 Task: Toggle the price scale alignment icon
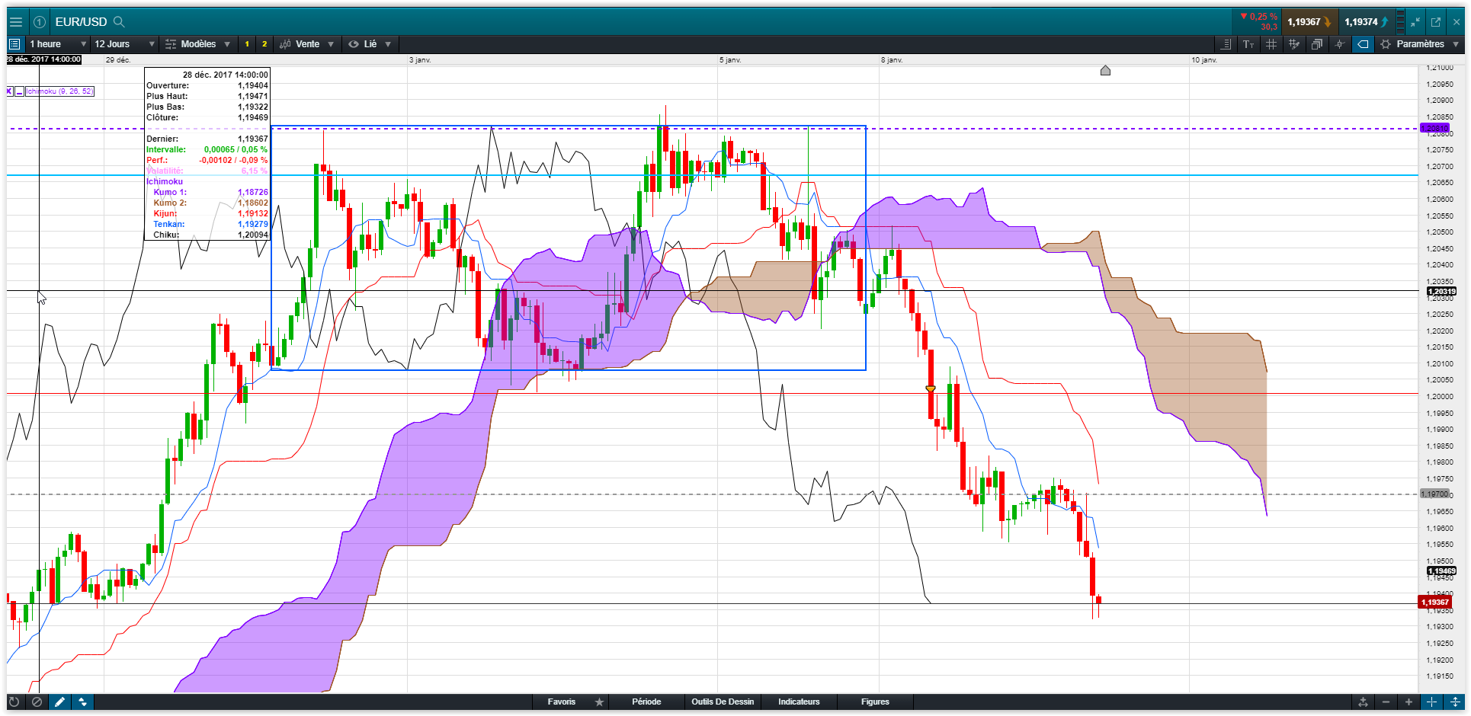click(1226, 44)
